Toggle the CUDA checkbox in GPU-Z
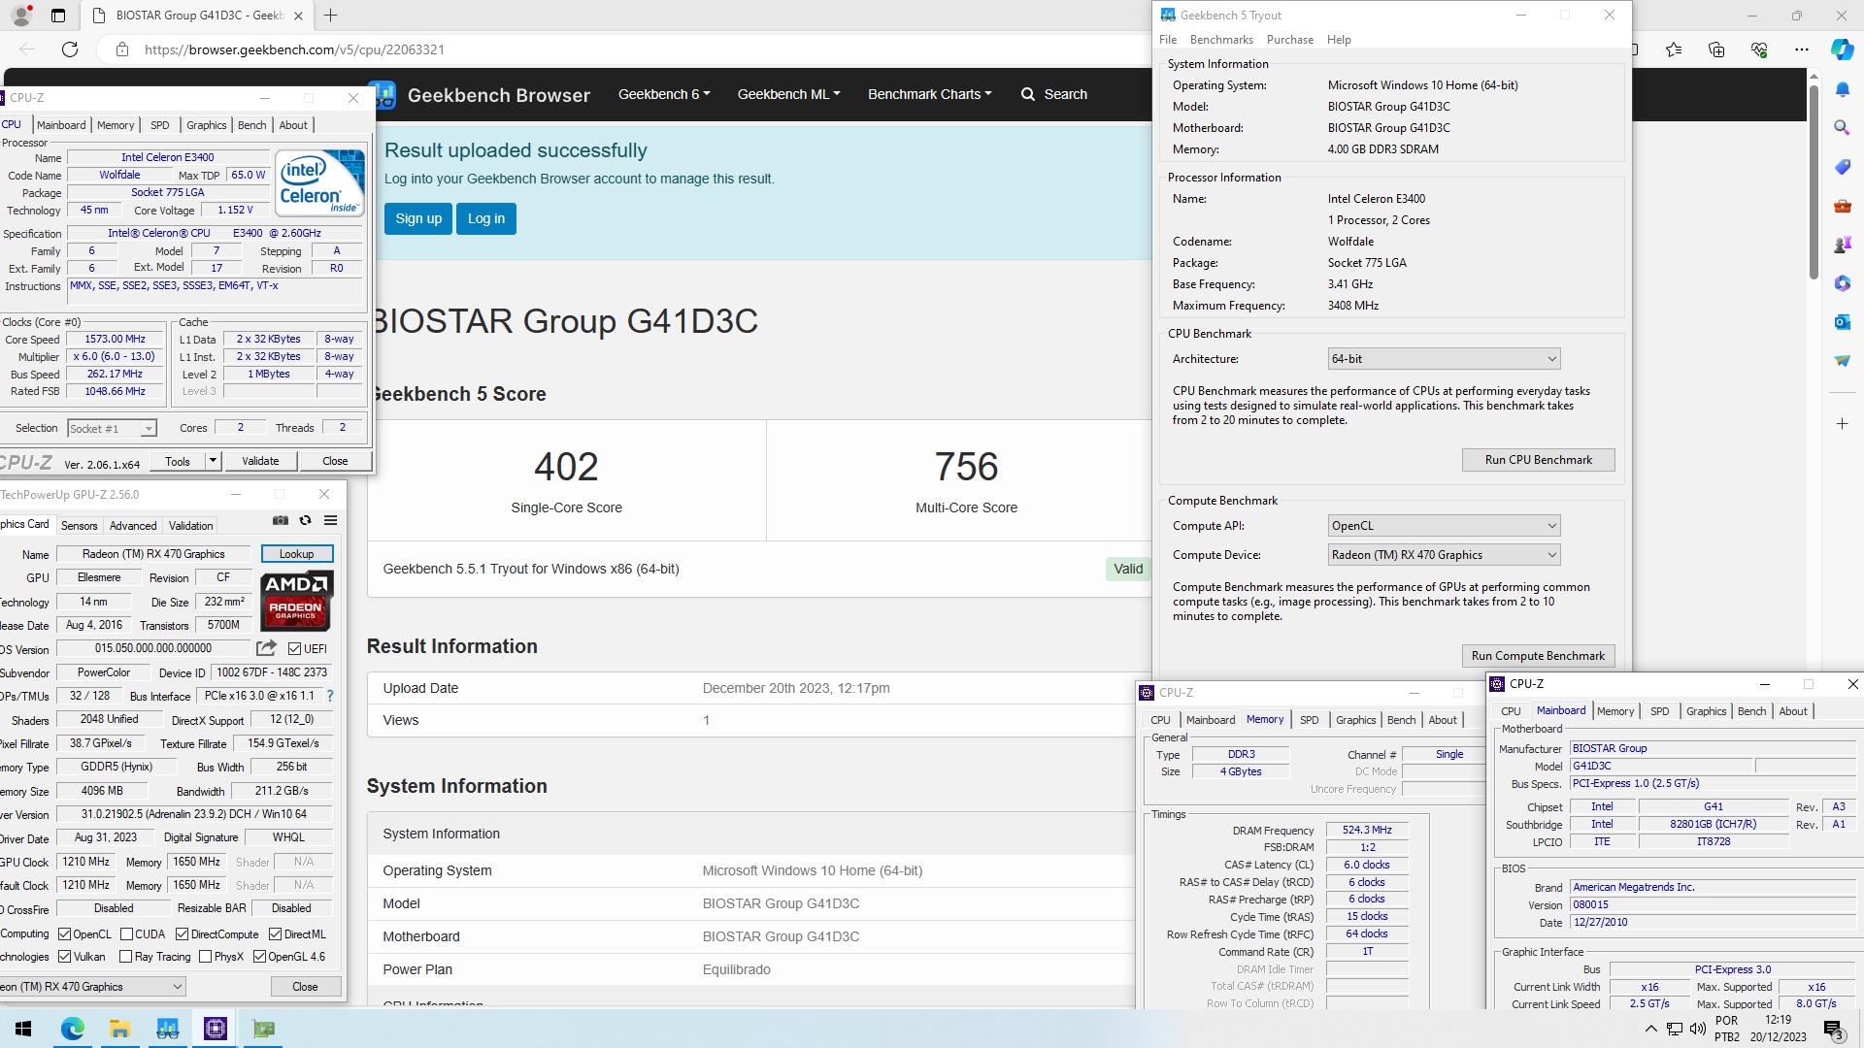This screenshot has width=1864, height=1048. 126,934
